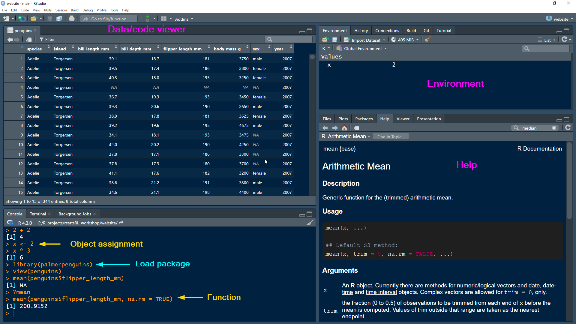Click the print icon in main toolbar
576x324 pixels.
click(x=72, y=19)
